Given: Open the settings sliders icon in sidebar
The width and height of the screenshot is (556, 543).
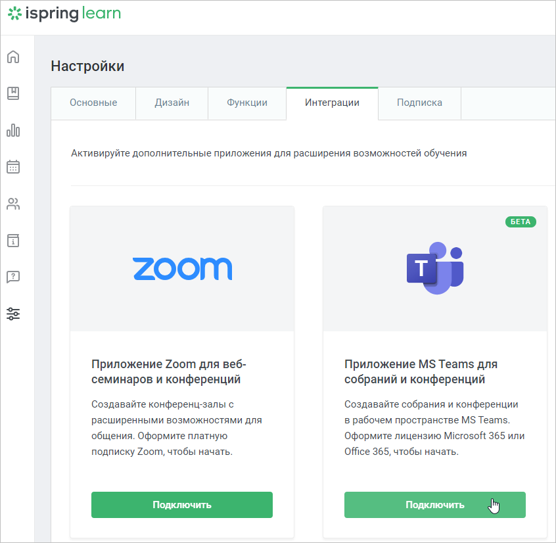Looking at the screenshot, I should click(x=13, y=314).
